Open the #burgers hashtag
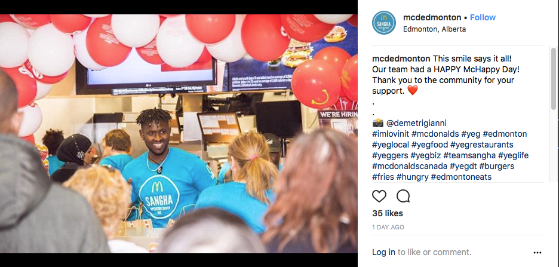 [x=497, y=166]
